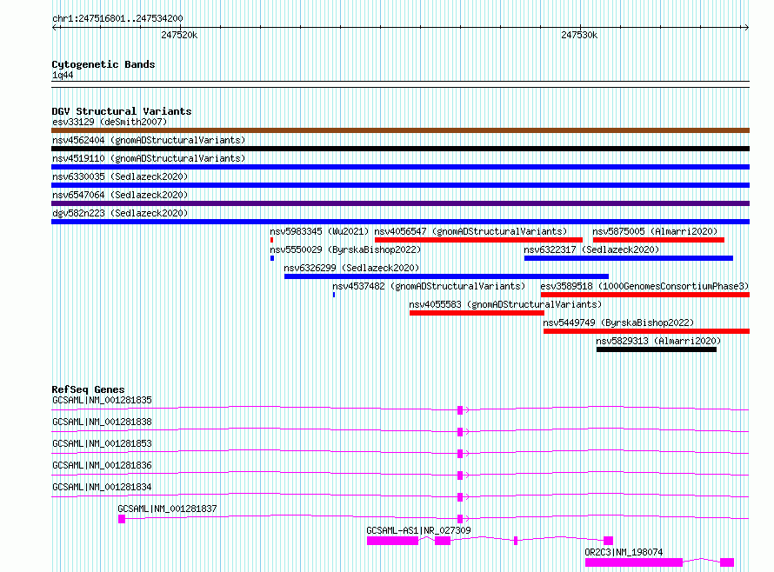
Task: Select the nsv4562404 gnomAD black variant bar
Action: tap(400, 149)
